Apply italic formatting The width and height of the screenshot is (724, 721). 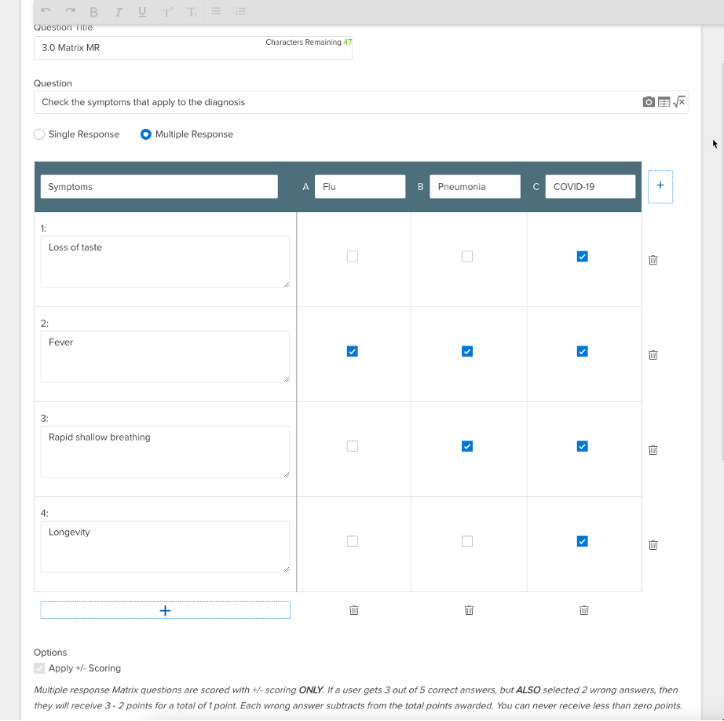click(118, 11)
